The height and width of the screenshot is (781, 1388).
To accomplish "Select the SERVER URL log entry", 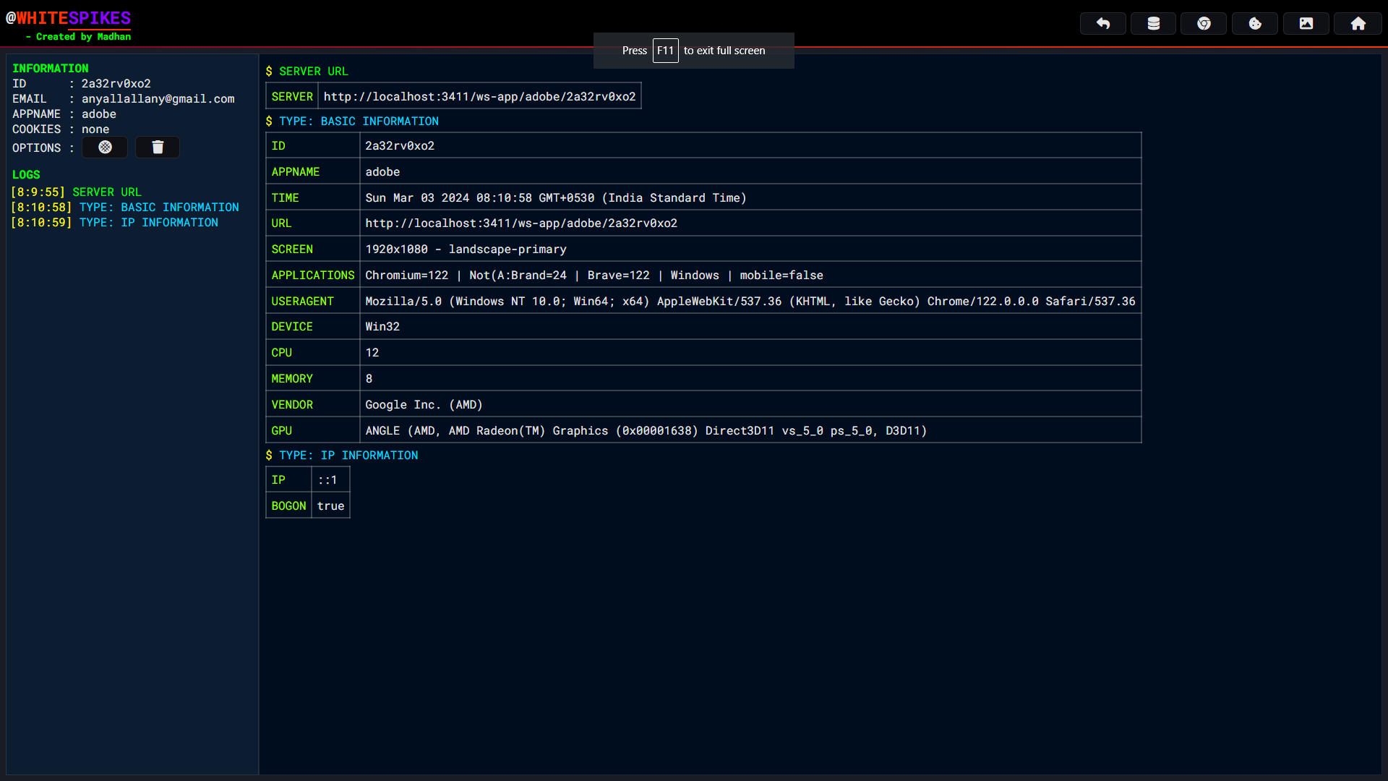I will 107,192.
